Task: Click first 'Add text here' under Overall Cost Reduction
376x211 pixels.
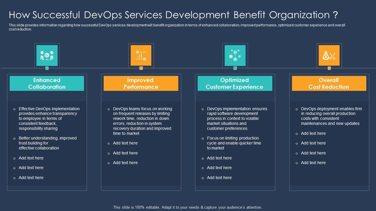Action: click(313, 133)
